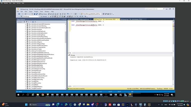Open the Help menu in SSMS
Screen dimensions: 191x107
pyautogui.click(x=52, y=12)
